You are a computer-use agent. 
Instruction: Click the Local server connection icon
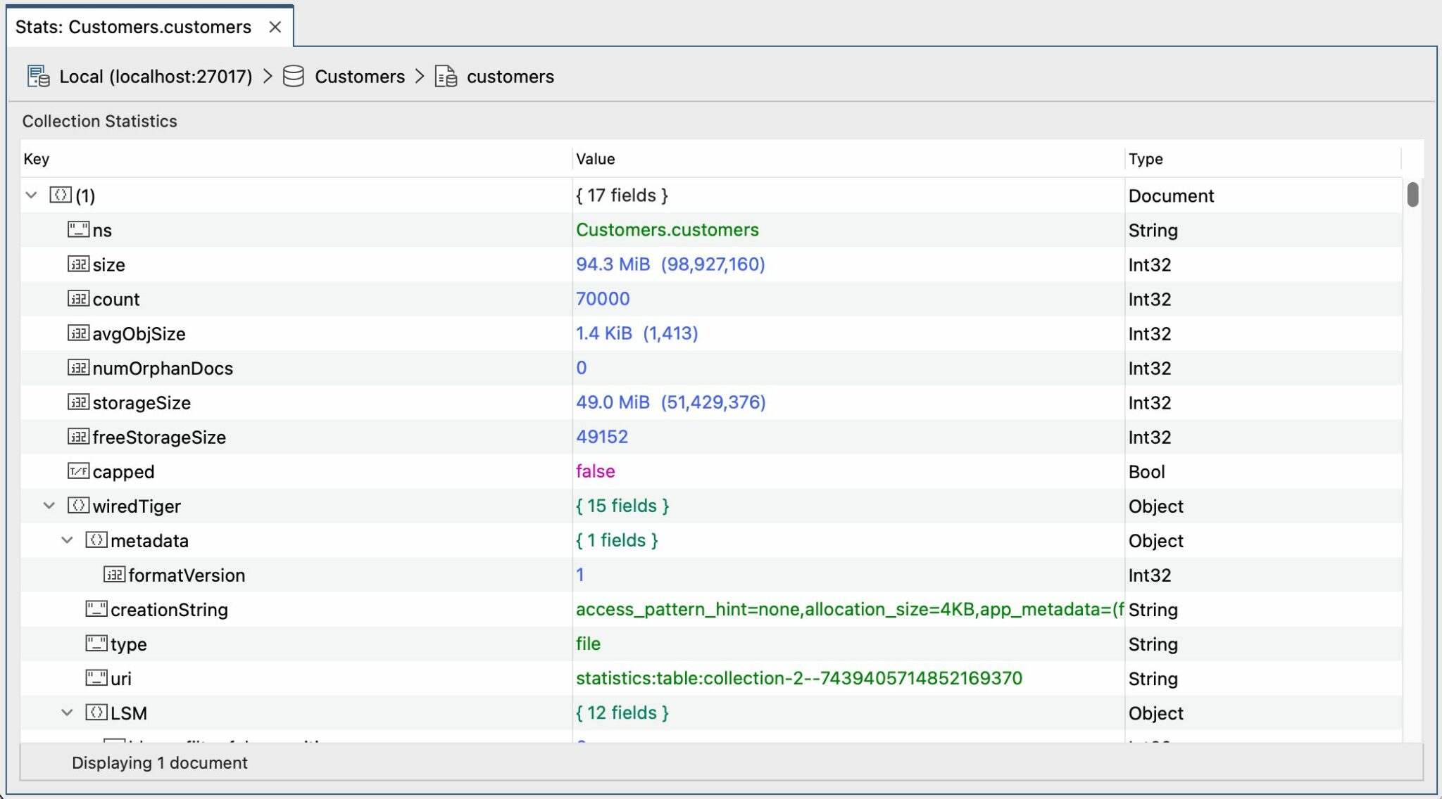(37, 76)
